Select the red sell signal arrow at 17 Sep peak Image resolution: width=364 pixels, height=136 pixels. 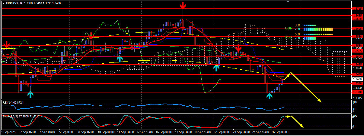coord(183,5)
